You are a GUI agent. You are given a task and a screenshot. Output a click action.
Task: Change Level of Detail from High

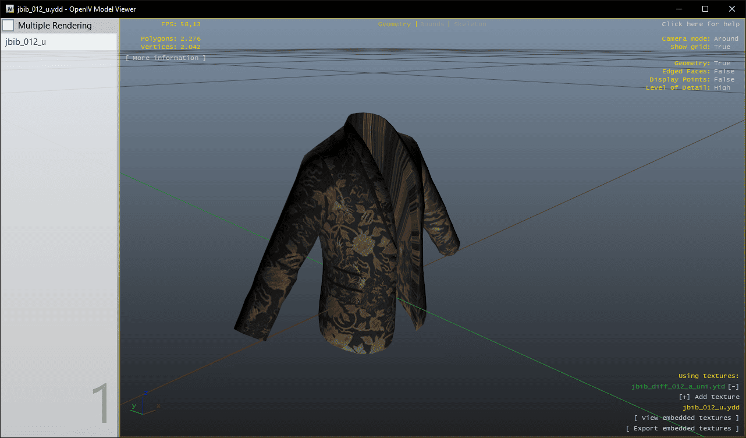click(x=722, y=88)
